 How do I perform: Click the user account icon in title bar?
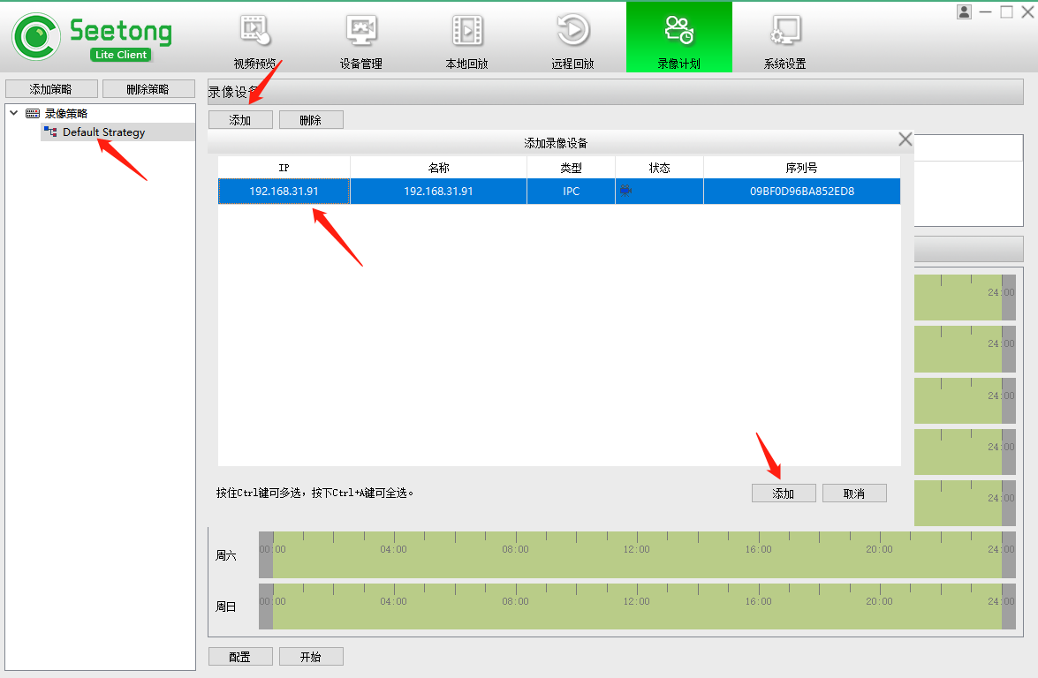point(964,11)
